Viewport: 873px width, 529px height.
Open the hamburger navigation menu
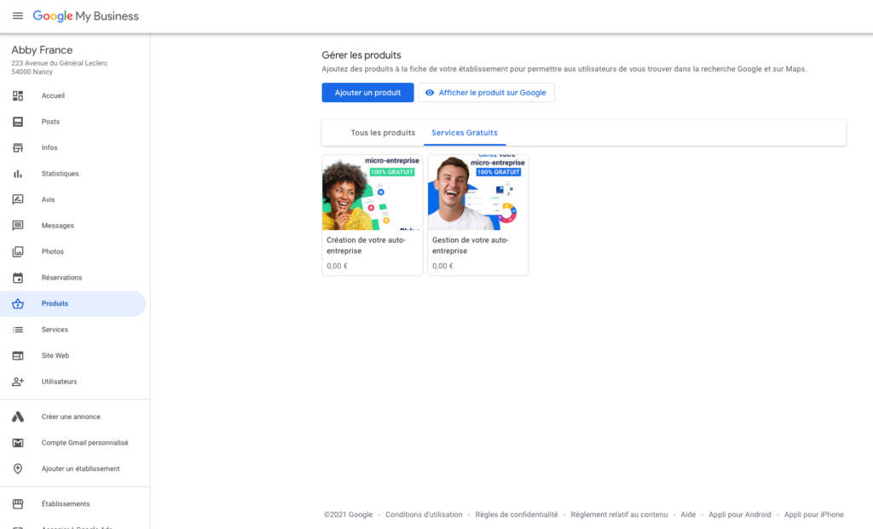coord(18,15)
